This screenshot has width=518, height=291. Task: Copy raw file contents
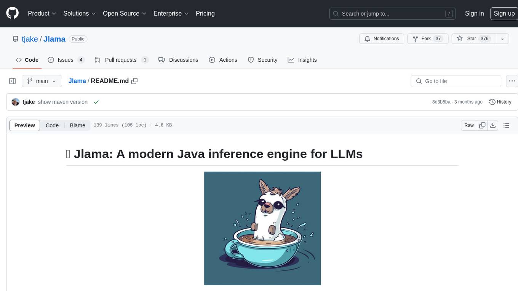(x=482, y=125)
